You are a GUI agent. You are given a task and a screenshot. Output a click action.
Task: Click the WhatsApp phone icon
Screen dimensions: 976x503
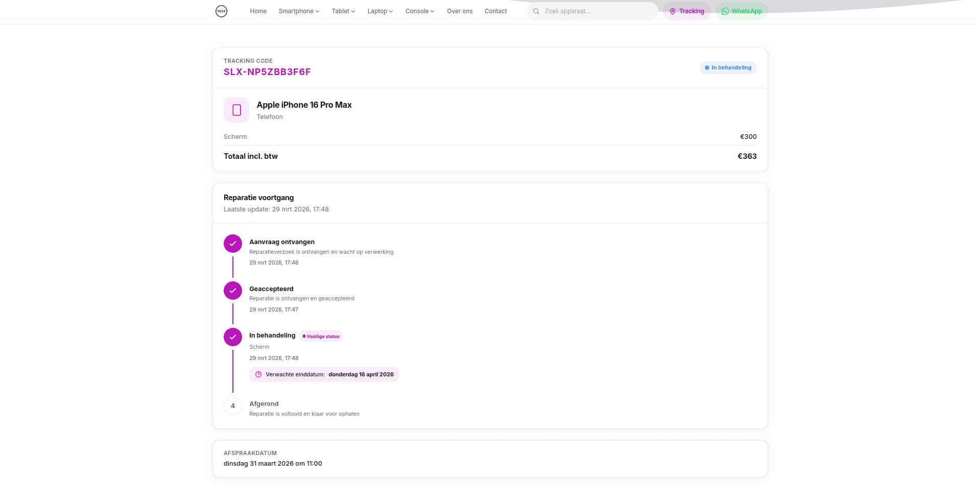(725, 11)
